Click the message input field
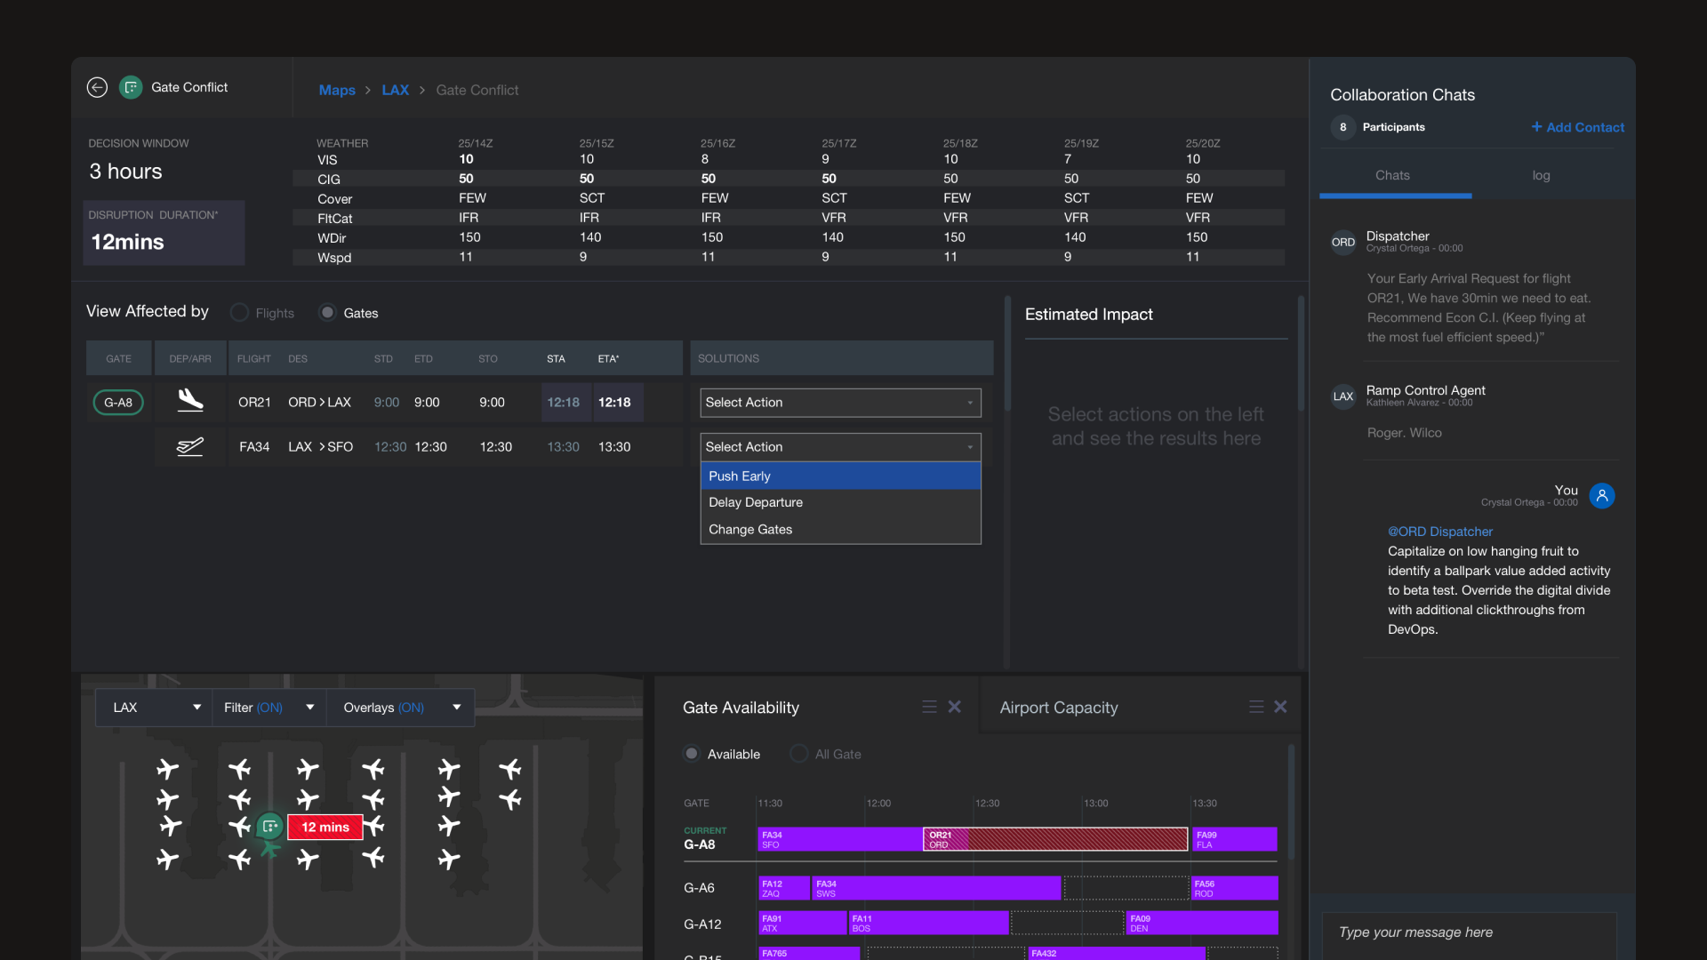 (x=1467, y=932)
